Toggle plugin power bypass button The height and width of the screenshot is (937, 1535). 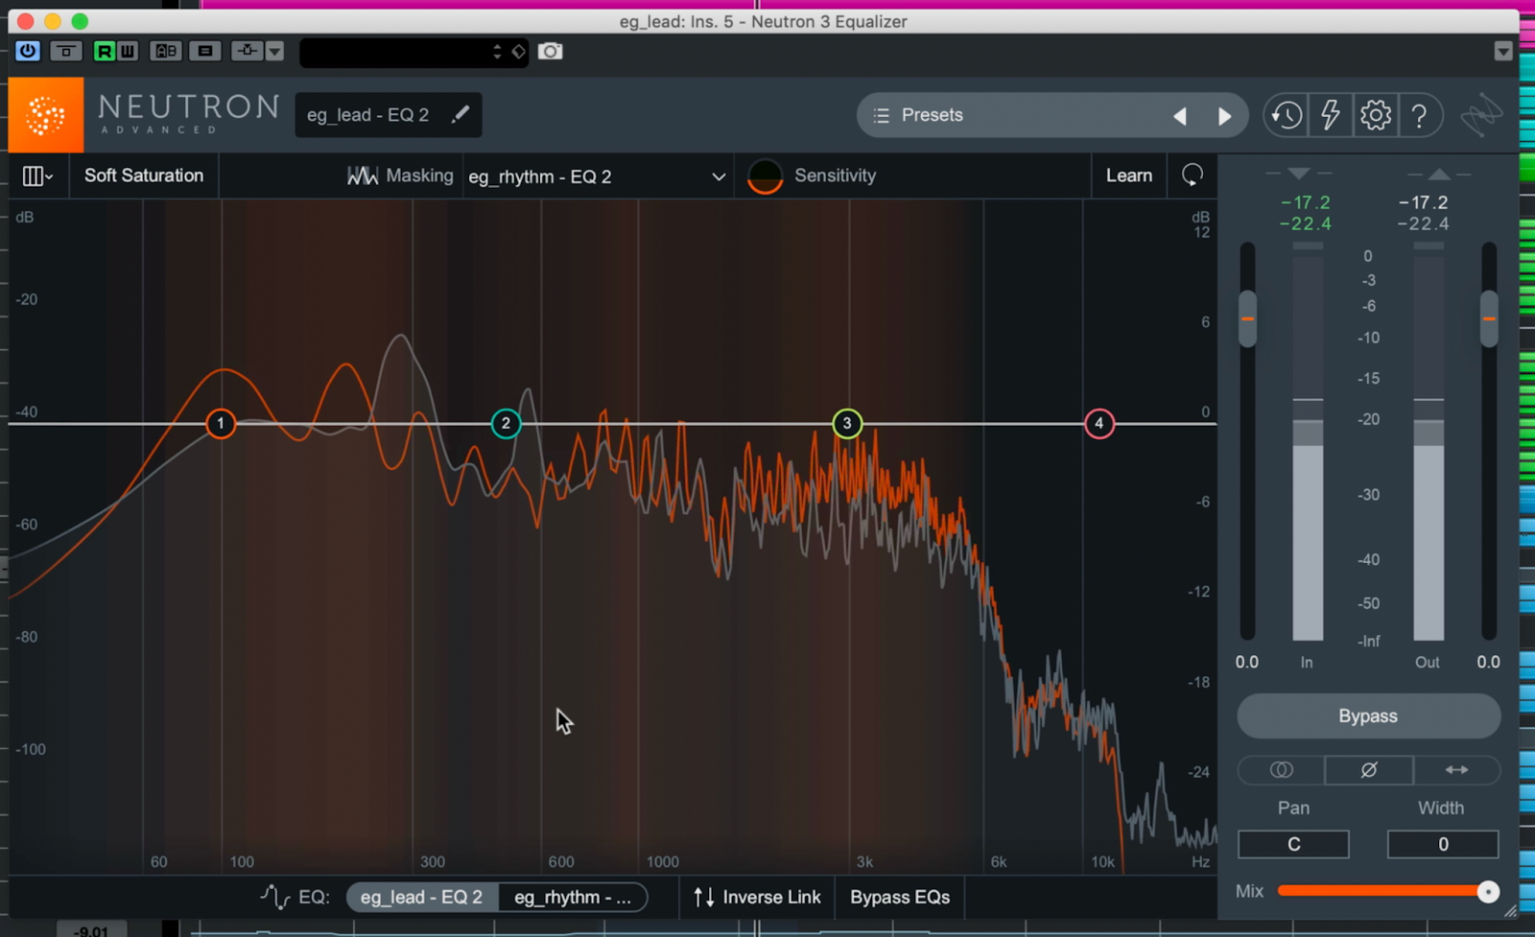point(28,51)
